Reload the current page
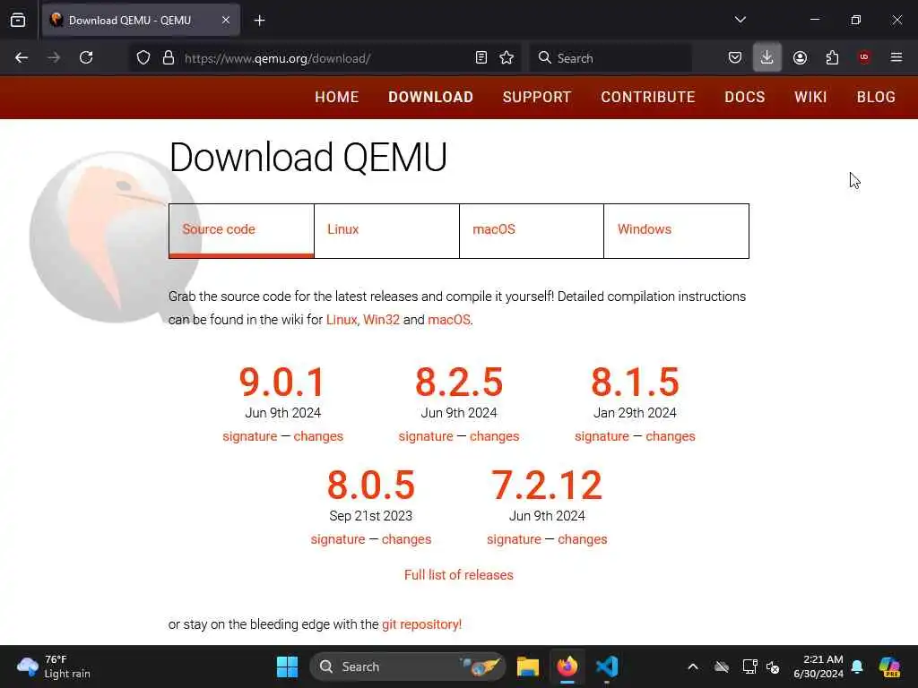The image size is (918, 688). pos(86,58)
